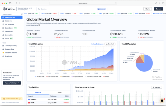Click the Contact button

(x=158, y=9)
